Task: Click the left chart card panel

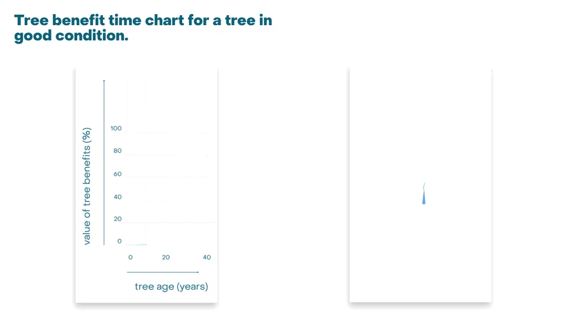Action: [x=146, y=185]
